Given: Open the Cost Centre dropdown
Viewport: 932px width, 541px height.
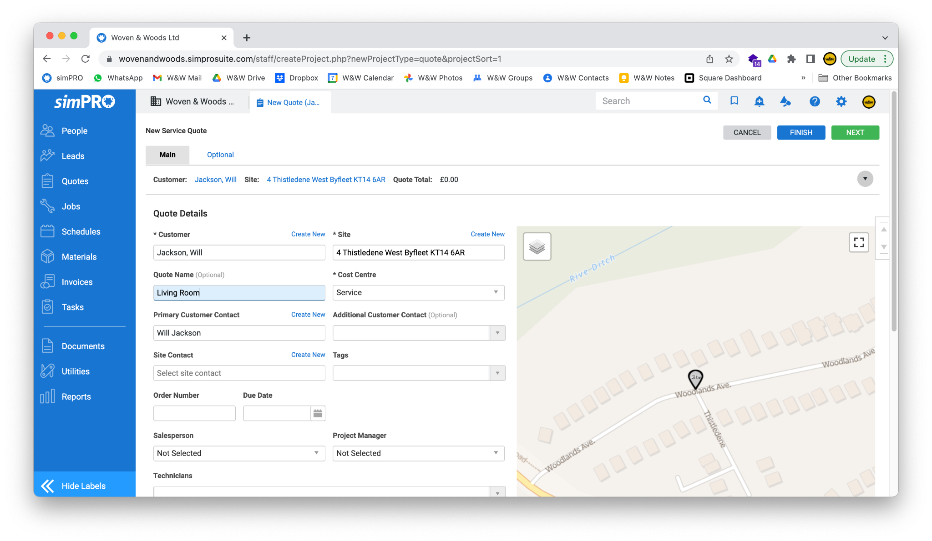Looking at the screenshot, I should pyautogui.click(x=418, y=293).
